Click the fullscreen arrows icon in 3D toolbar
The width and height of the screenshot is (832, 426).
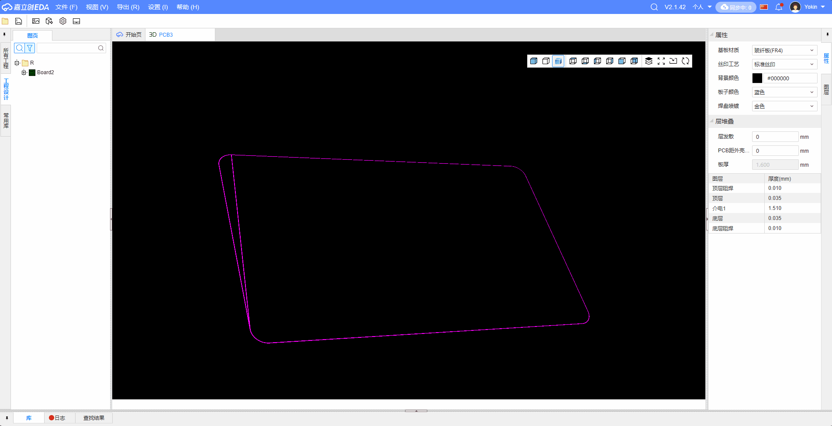661,61
